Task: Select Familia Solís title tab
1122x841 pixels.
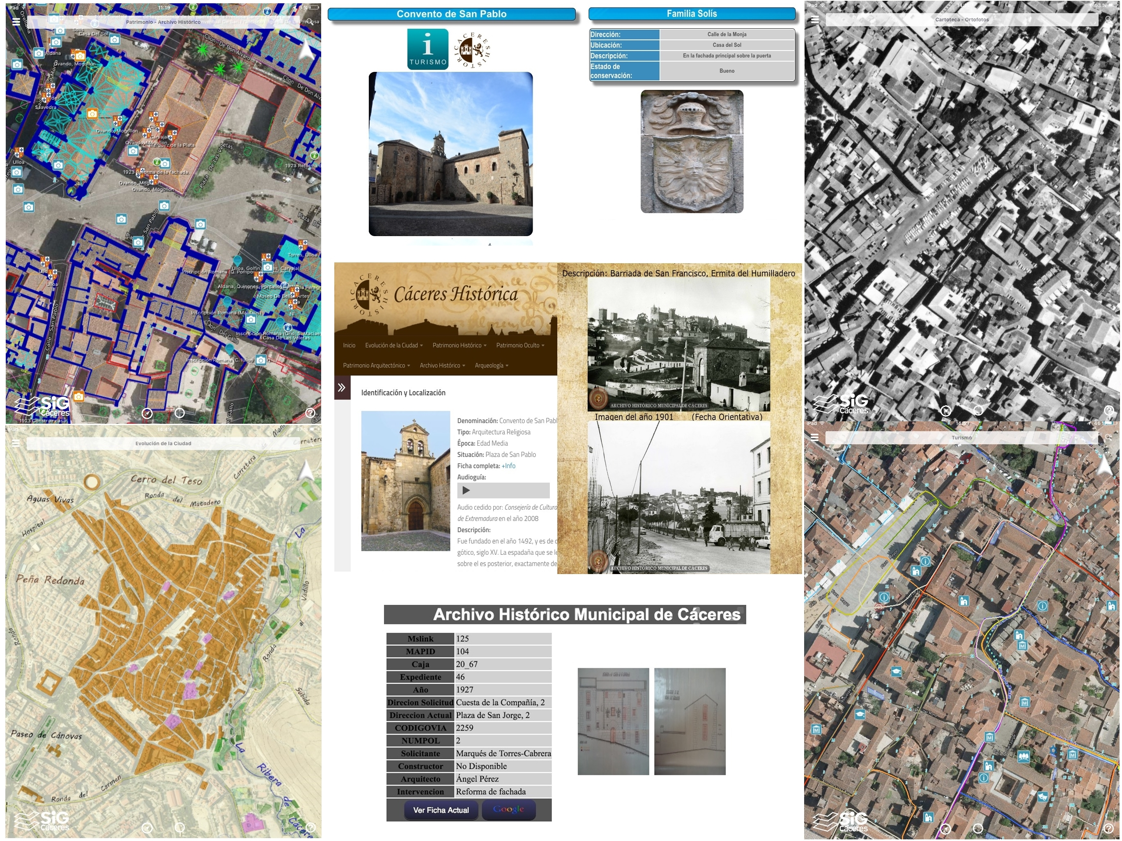Action: point(692,14)
